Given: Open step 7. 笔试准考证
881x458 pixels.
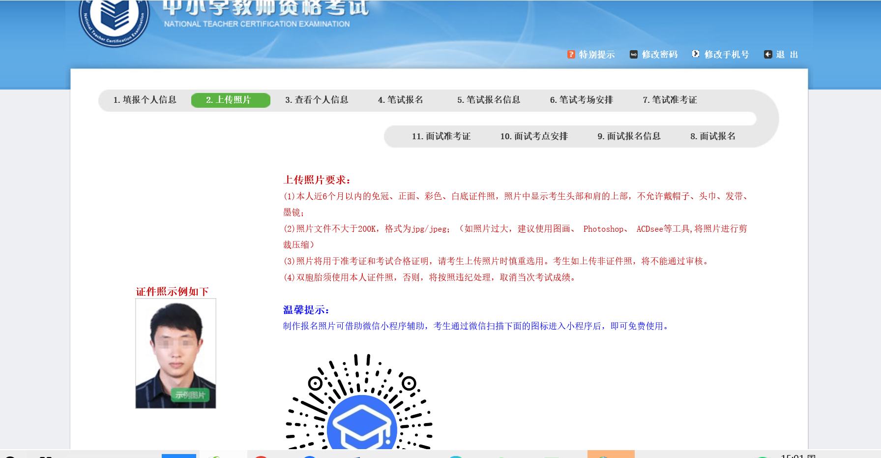Looking at the screenshot, I should point(670,100).
